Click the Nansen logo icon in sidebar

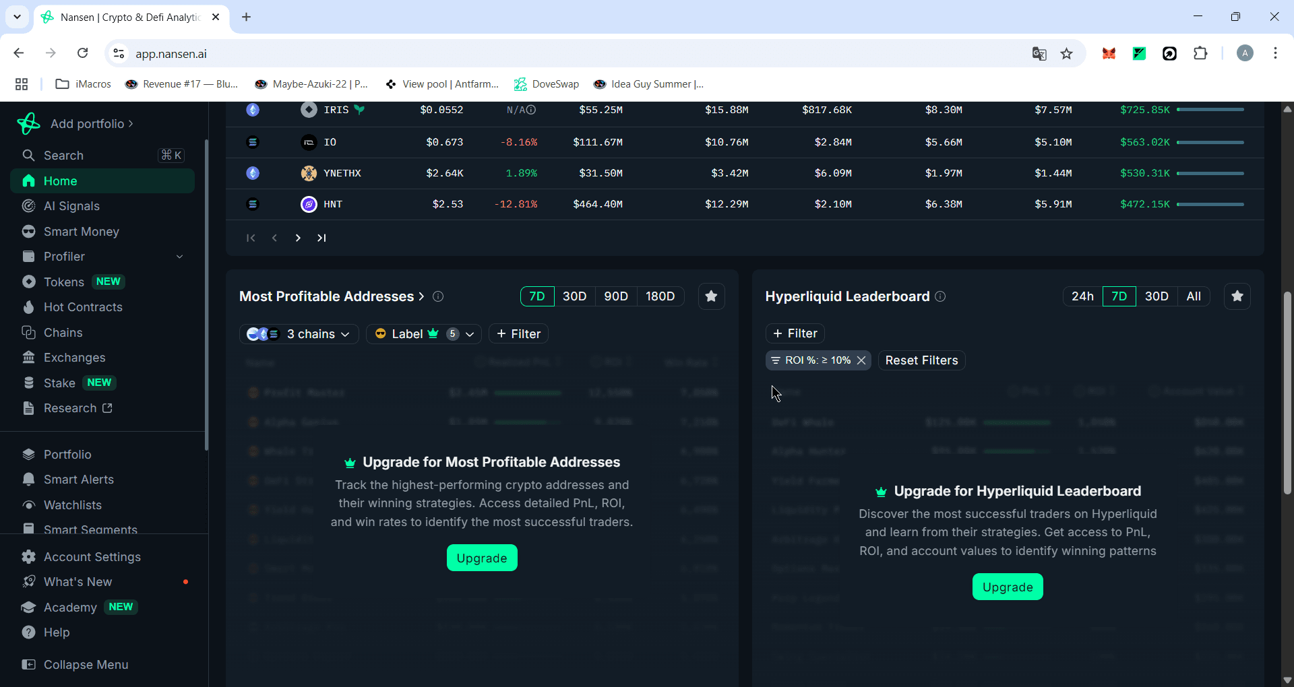(x=28, y=123)
